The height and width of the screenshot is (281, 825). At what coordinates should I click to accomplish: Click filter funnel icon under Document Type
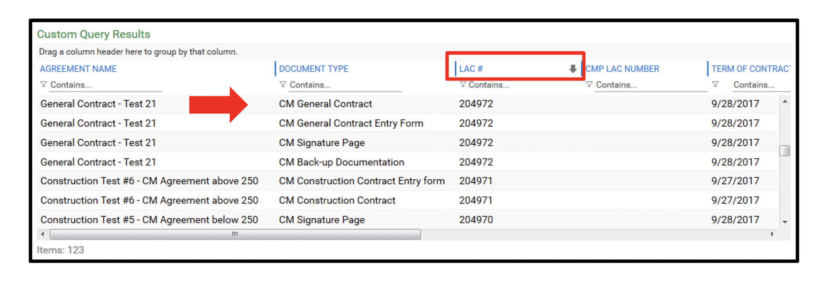(283, 84)
